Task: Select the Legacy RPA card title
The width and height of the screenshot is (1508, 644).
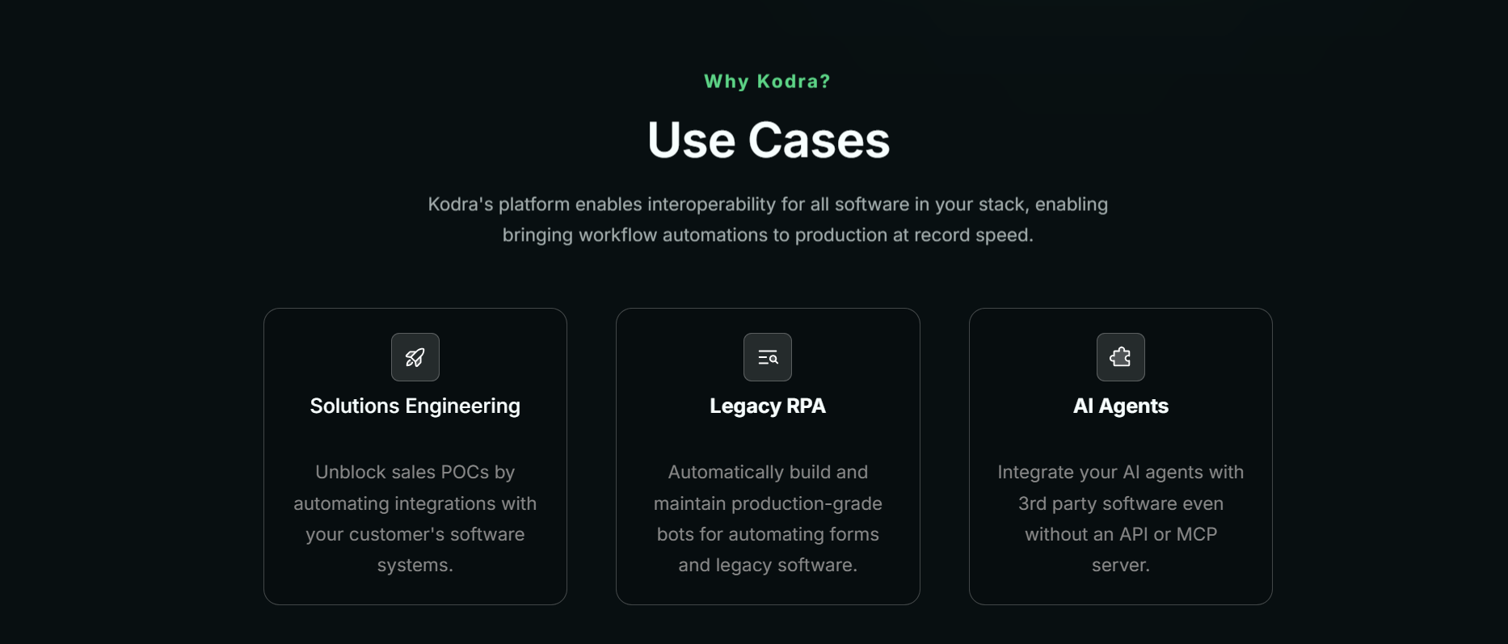Action: [x=768, y=406]
